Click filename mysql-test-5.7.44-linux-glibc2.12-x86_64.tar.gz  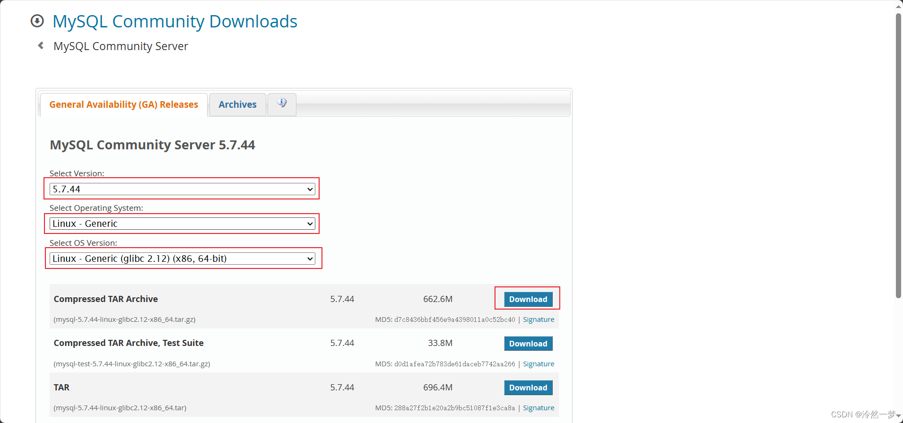tap(132, 364)
